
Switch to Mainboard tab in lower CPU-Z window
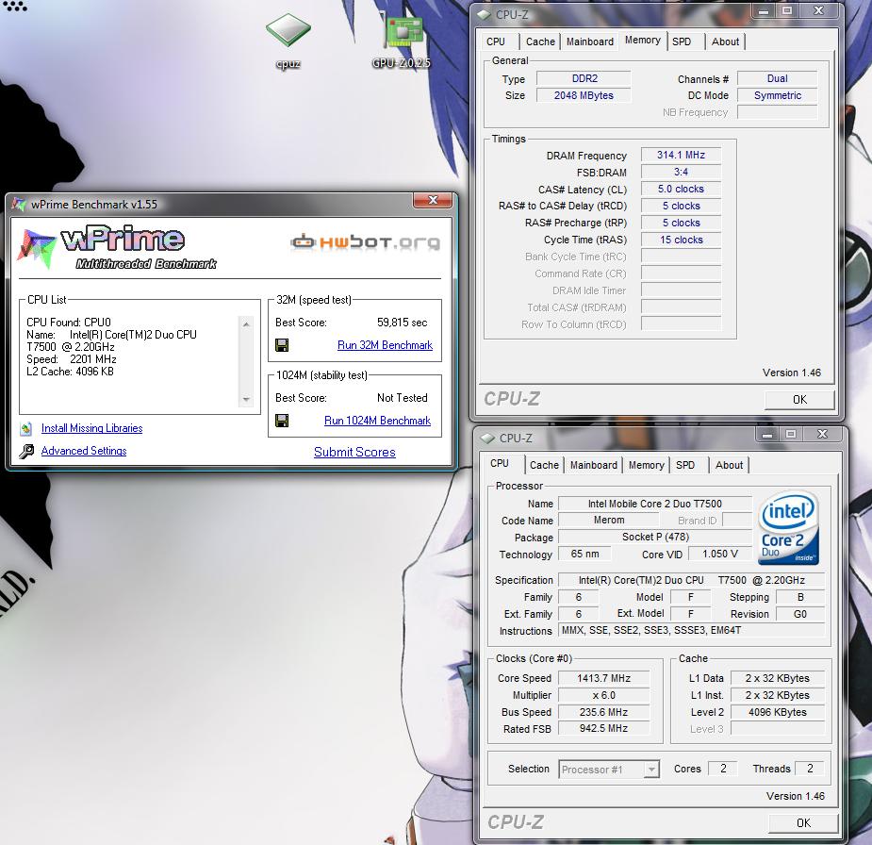coord(593,465)
